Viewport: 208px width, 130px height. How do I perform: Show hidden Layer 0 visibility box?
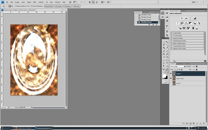(x=171, y=83)
